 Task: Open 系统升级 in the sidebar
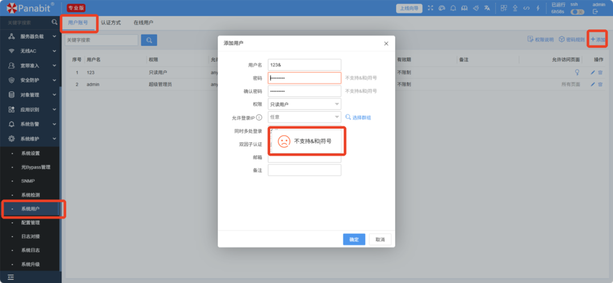(x=31, y=264)
